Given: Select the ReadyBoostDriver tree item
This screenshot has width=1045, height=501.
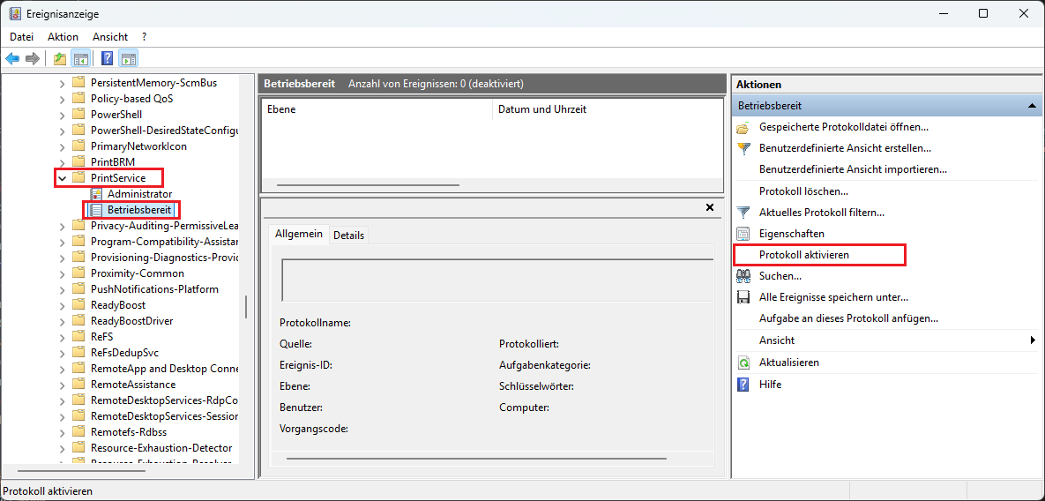Looking at the screenshot, I should tap(132, 321).
